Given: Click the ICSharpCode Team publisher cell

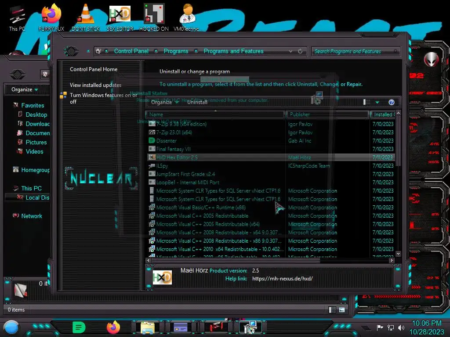Looking at the screenshot, I should [x=309, y=166].
